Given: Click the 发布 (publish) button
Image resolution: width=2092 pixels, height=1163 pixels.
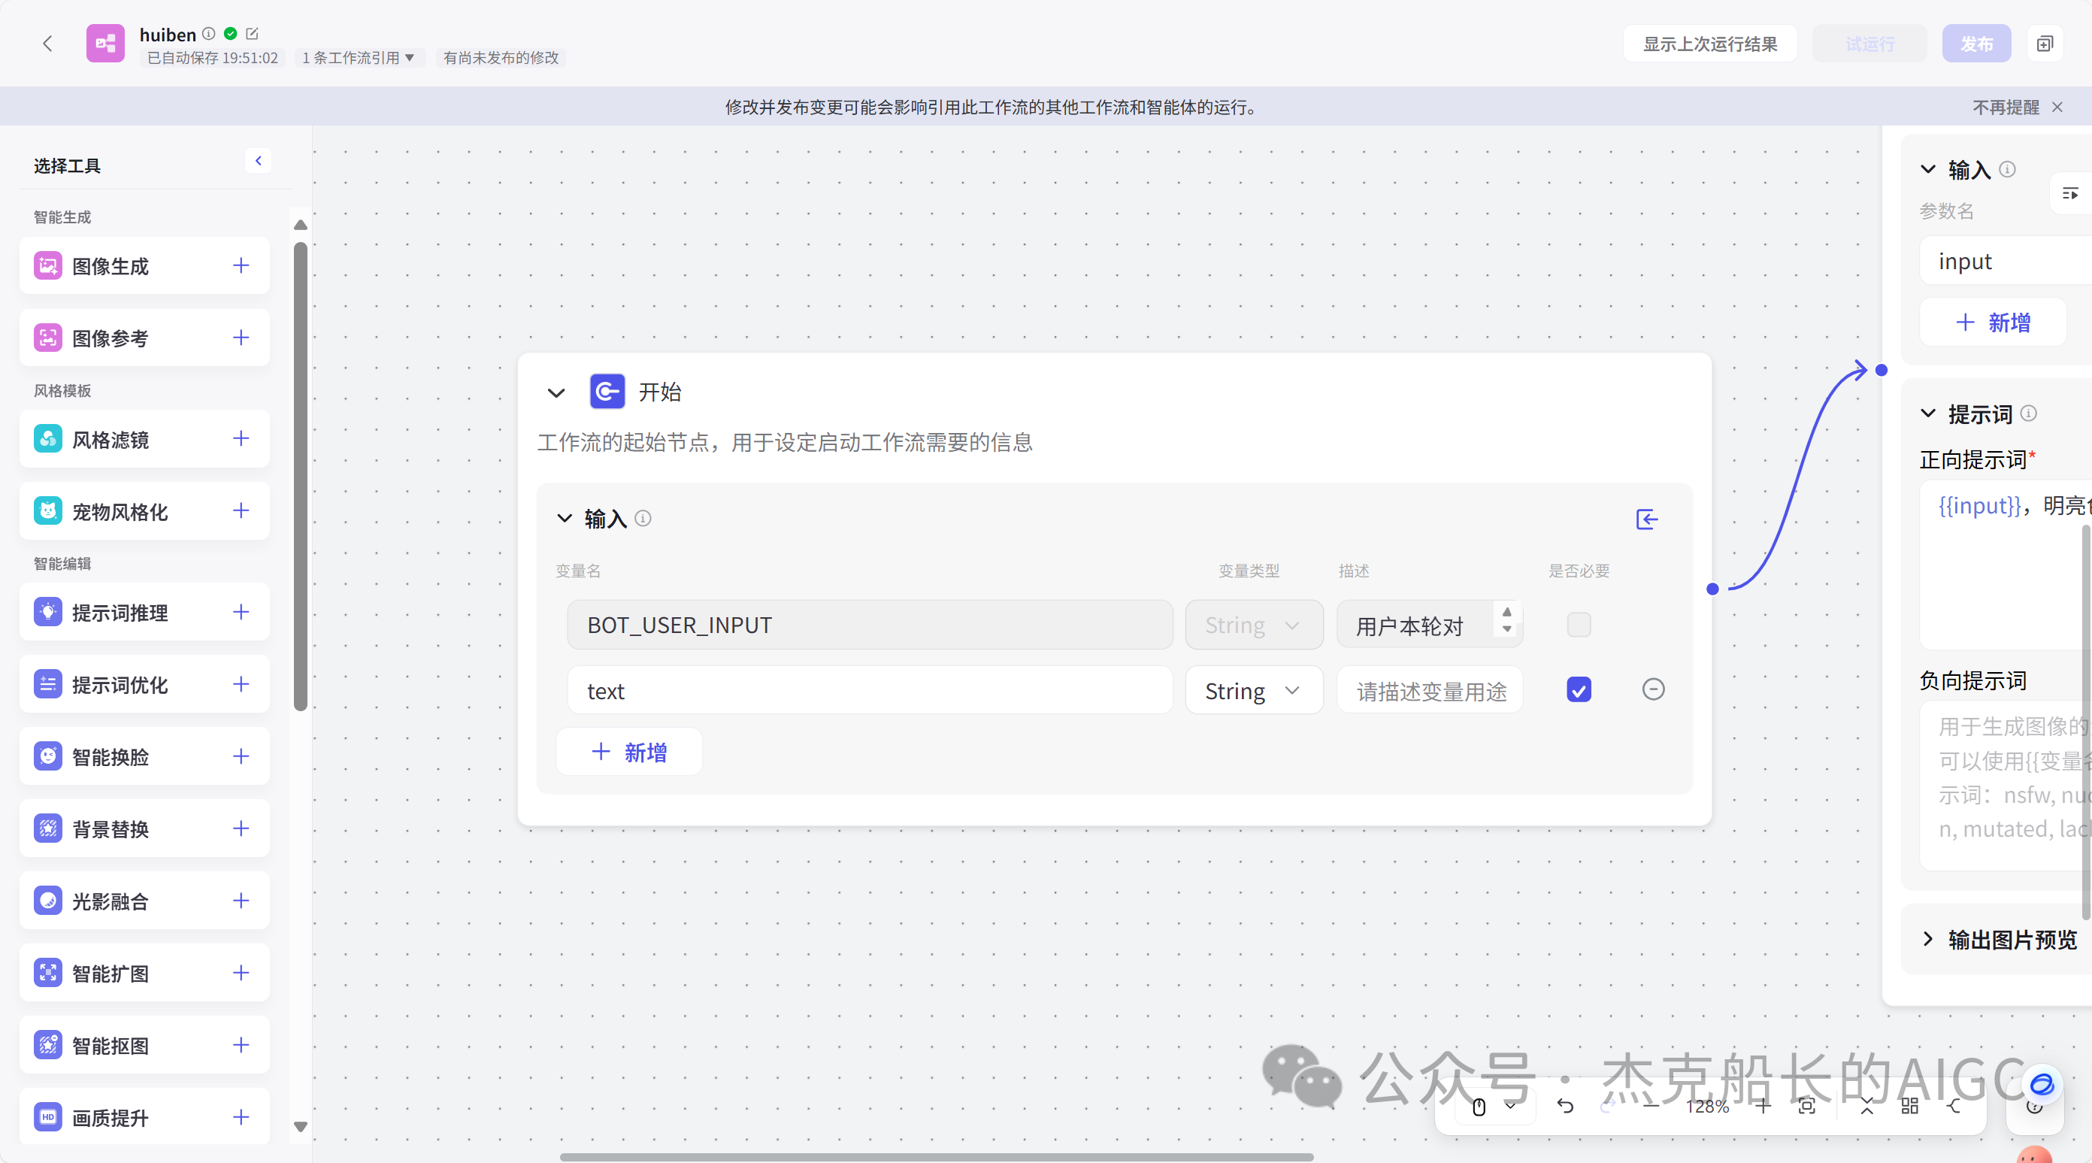Looking at the screenshot, I should click(x=1977, y=43).
